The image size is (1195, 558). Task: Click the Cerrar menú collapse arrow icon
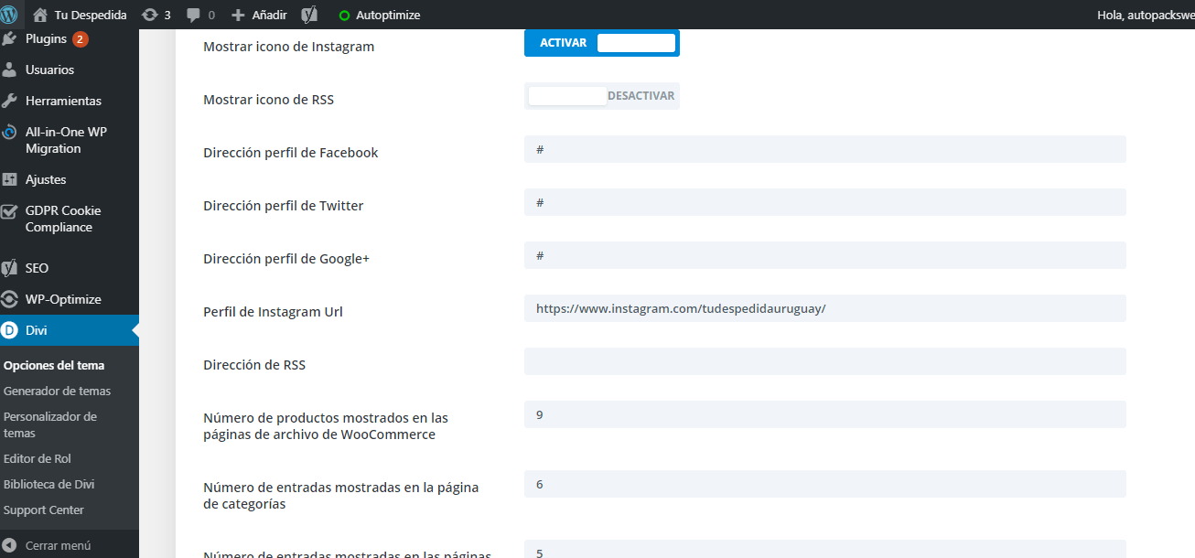pos(10,545)
